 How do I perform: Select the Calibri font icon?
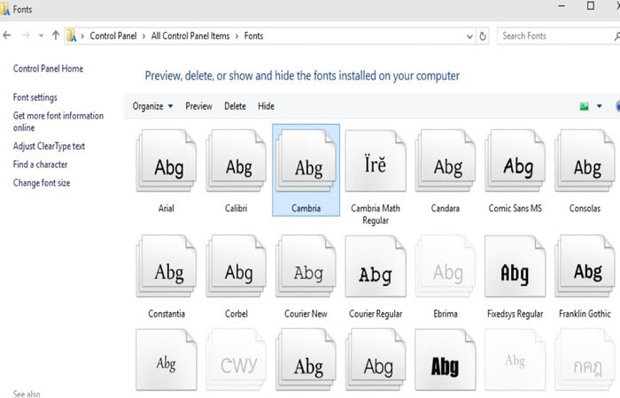(236, 161)
